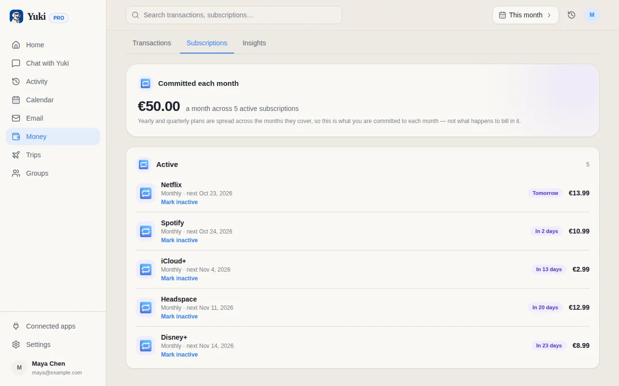
Task: Click the search transactions field
Action: [x=234, y=15]
